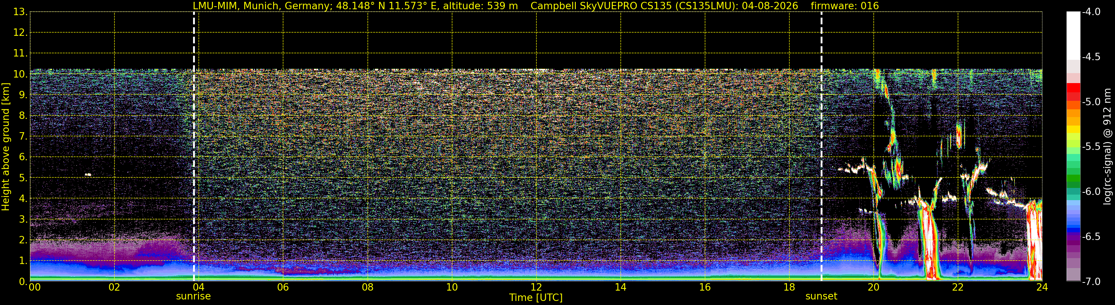Click the 'log(rc-signal) @ 912 nm' colorbar title
This screenshot has height=305, width=1115.
tap(1108, 147)
